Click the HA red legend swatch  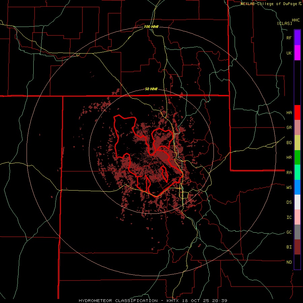[297, 112]
